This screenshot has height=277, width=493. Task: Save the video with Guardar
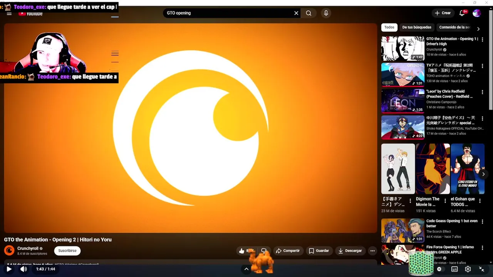[319, 251]
